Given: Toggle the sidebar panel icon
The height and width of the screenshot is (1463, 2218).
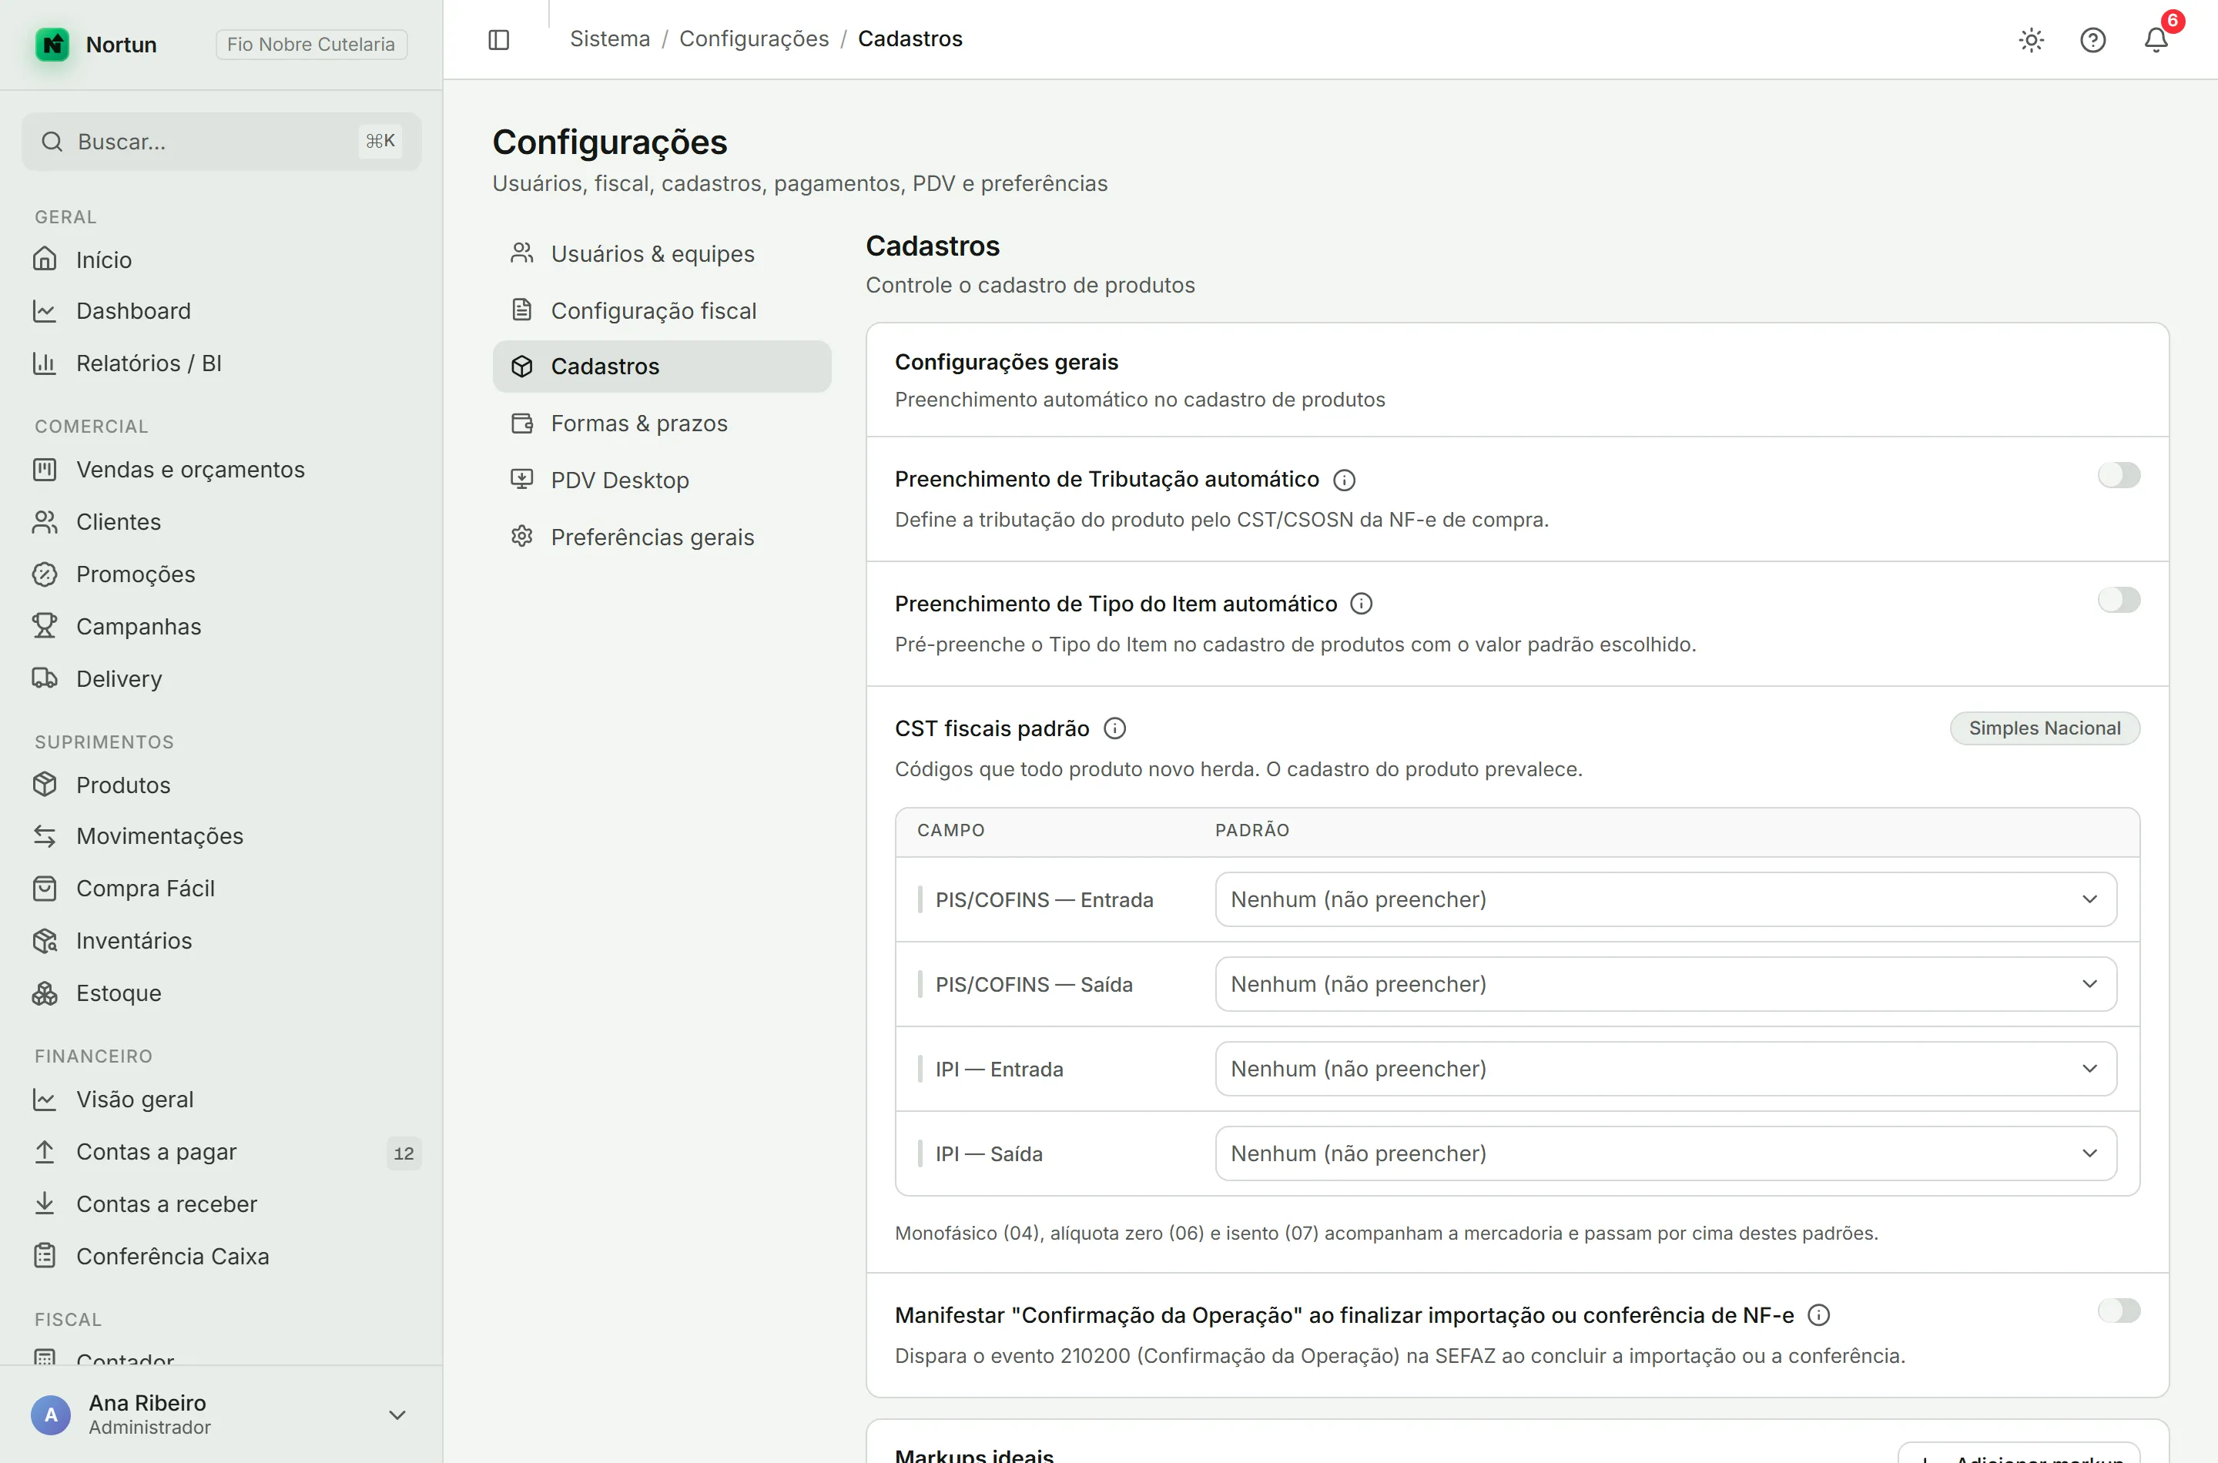Looking at the screenshot, I should pos(498,39).
